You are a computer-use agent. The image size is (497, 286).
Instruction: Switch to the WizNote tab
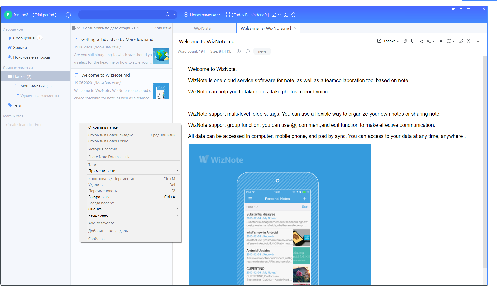(202, 28)
